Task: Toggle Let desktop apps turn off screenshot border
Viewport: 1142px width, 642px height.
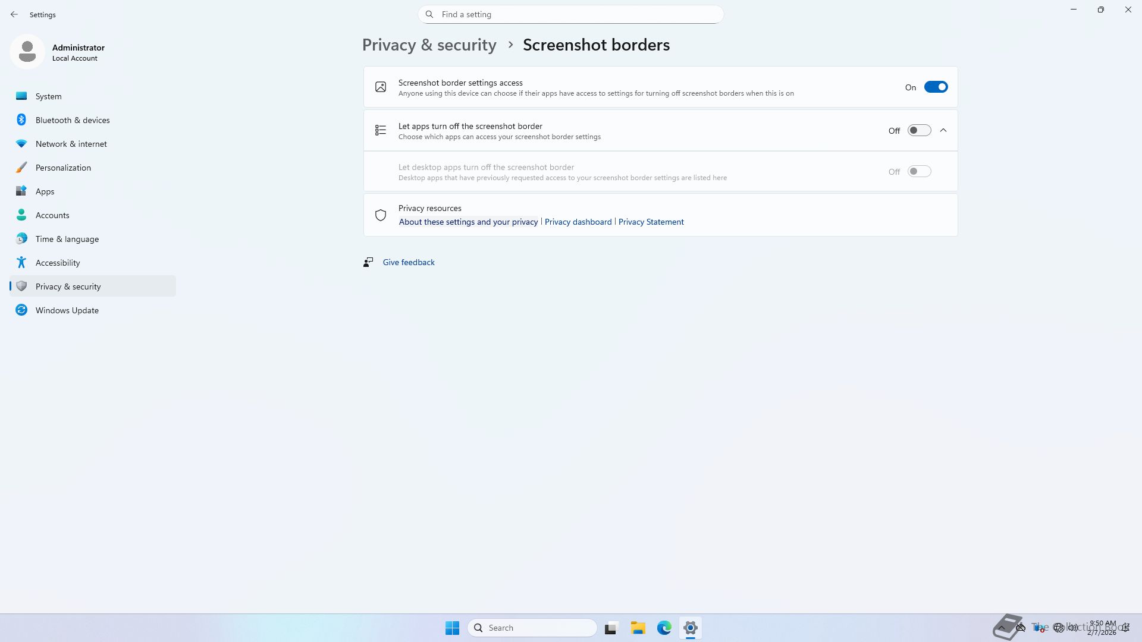Action: click(x=918, y=171)
